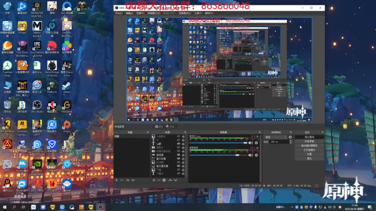Viewport: 376px width, 211px height.
Task: Select the Borderlands 3 desktop icon
Action: pos(7,128)
